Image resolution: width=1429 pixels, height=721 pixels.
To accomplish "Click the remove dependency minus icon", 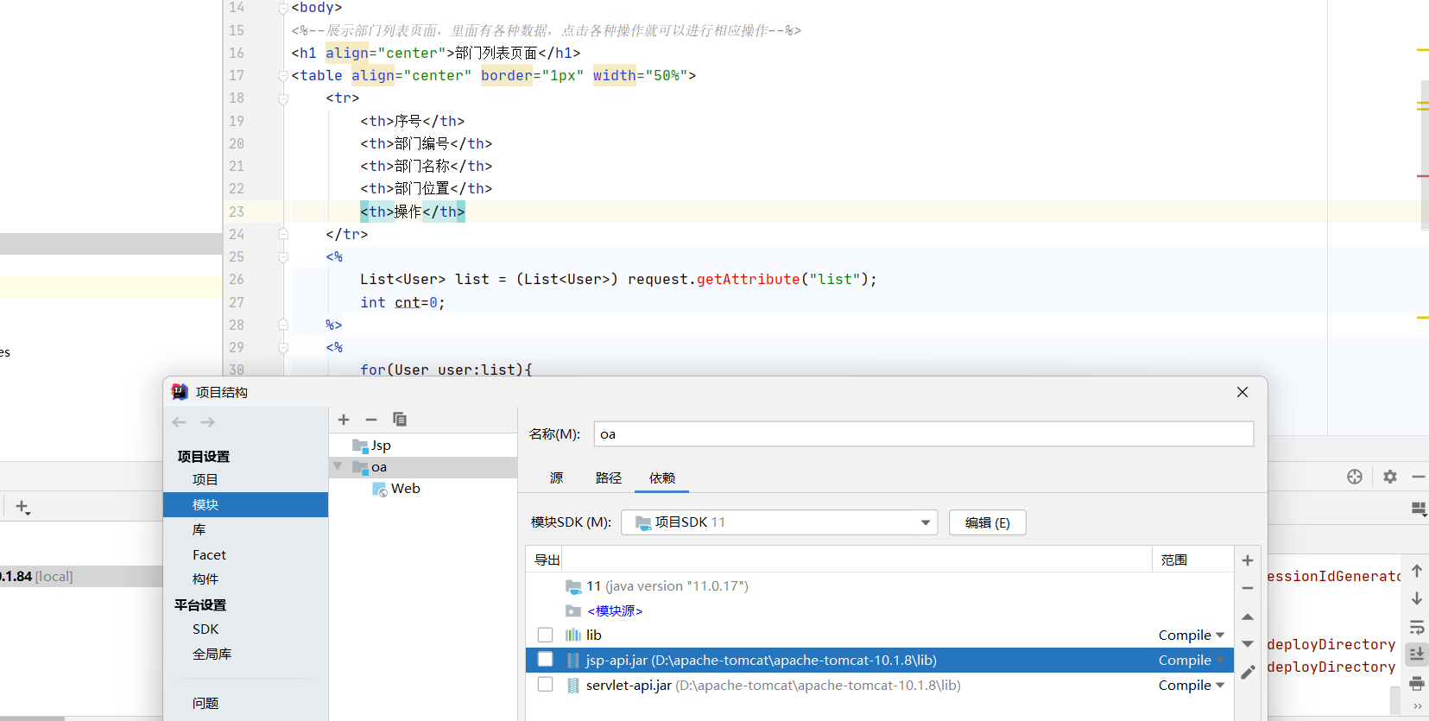I will pos(1248,588).
